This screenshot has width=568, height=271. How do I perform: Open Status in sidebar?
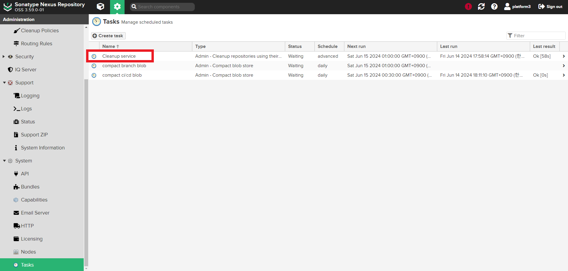pyautogui.click(x=28, y=122)
